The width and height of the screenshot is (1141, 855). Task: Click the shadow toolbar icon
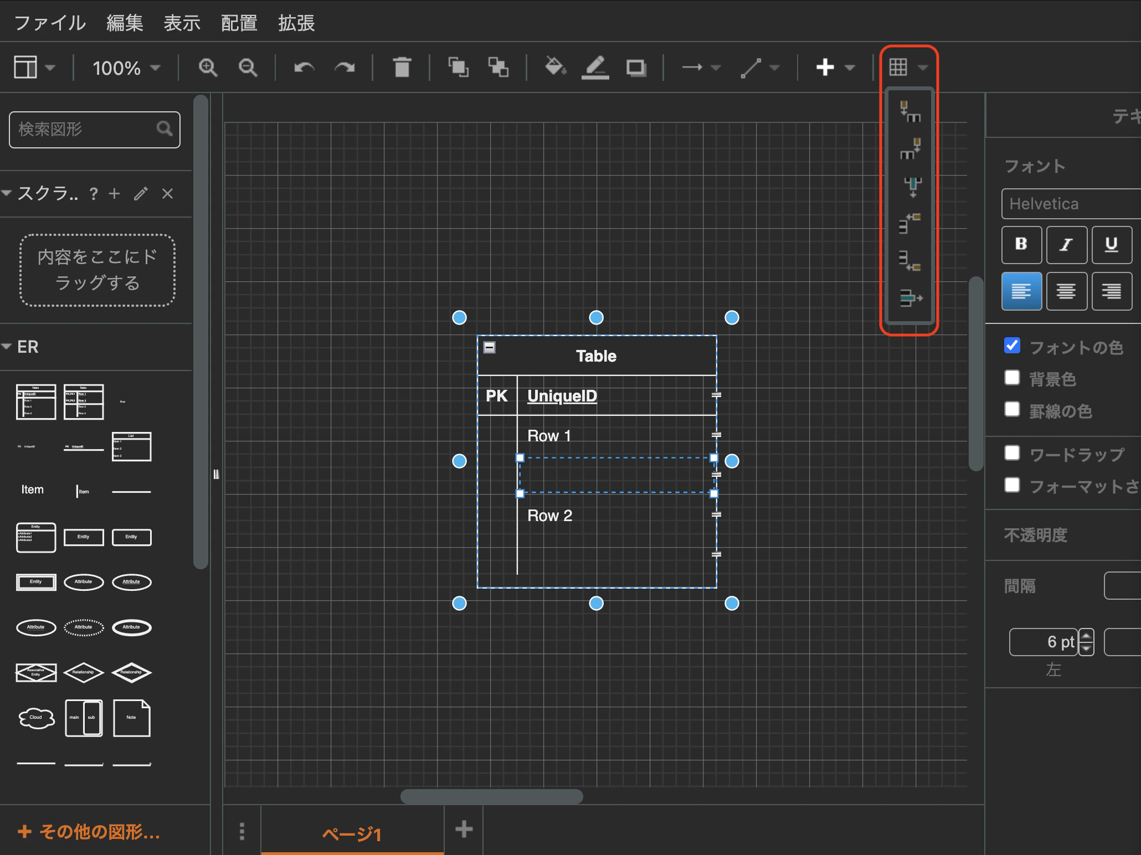(636, 68)
